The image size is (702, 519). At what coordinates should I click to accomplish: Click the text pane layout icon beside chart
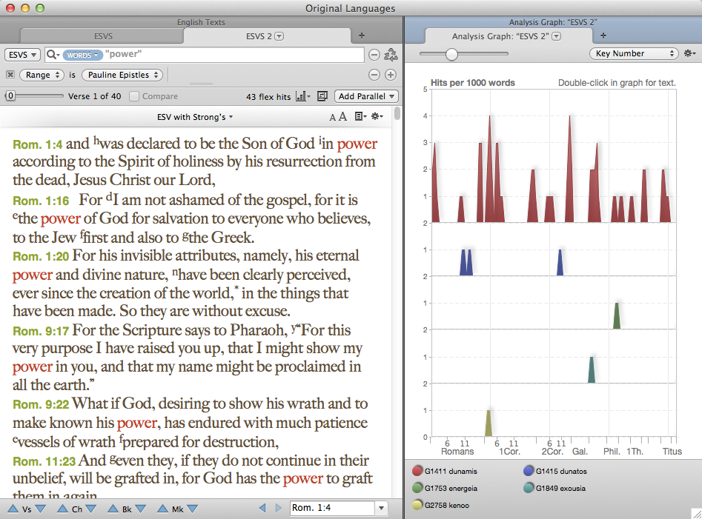pos(322,96)
